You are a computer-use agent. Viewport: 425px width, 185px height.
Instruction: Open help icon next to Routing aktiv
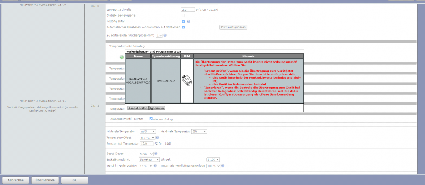pos(188,21)
